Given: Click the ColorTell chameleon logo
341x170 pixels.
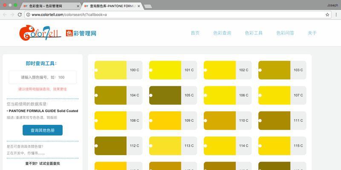Looking at the screenshot, I should tap(40, 33).
